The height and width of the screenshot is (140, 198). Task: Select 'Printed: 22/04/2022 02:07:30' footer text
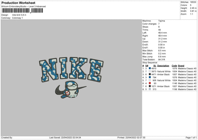coord(131,137)
